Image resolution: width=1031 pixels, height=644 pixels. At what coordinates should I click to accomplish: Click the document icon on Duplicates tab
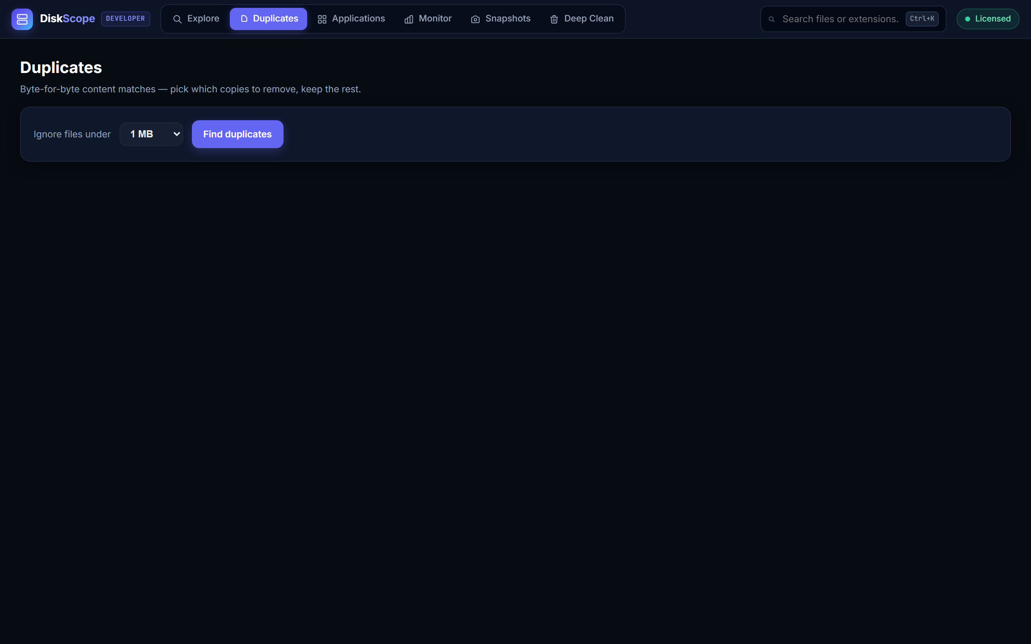click(244, 19)
